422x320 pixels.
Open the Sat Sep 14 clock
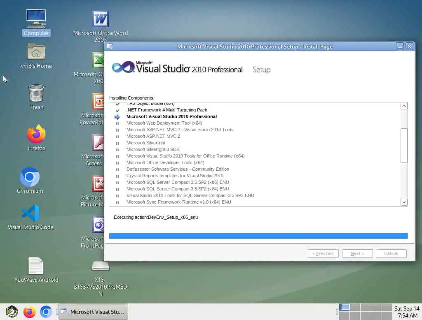(x=407, y=312)
